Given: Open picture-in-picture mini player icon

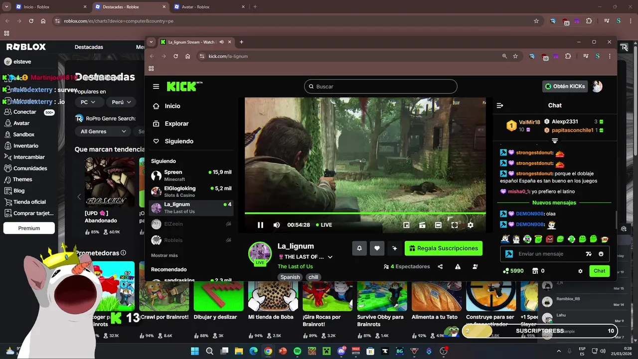Looking at the screenshot, I should pyautogui.click(x=406, y=225).
